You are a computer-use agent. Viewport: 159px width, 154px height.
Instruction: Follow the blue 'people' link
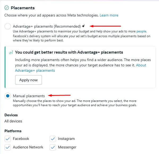141,31
